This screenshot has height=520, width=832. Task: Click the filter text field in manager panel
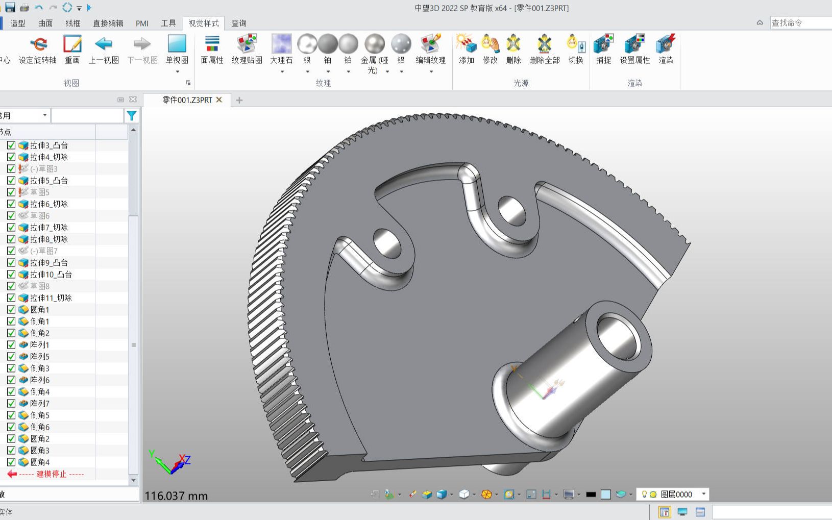[87, 116]
